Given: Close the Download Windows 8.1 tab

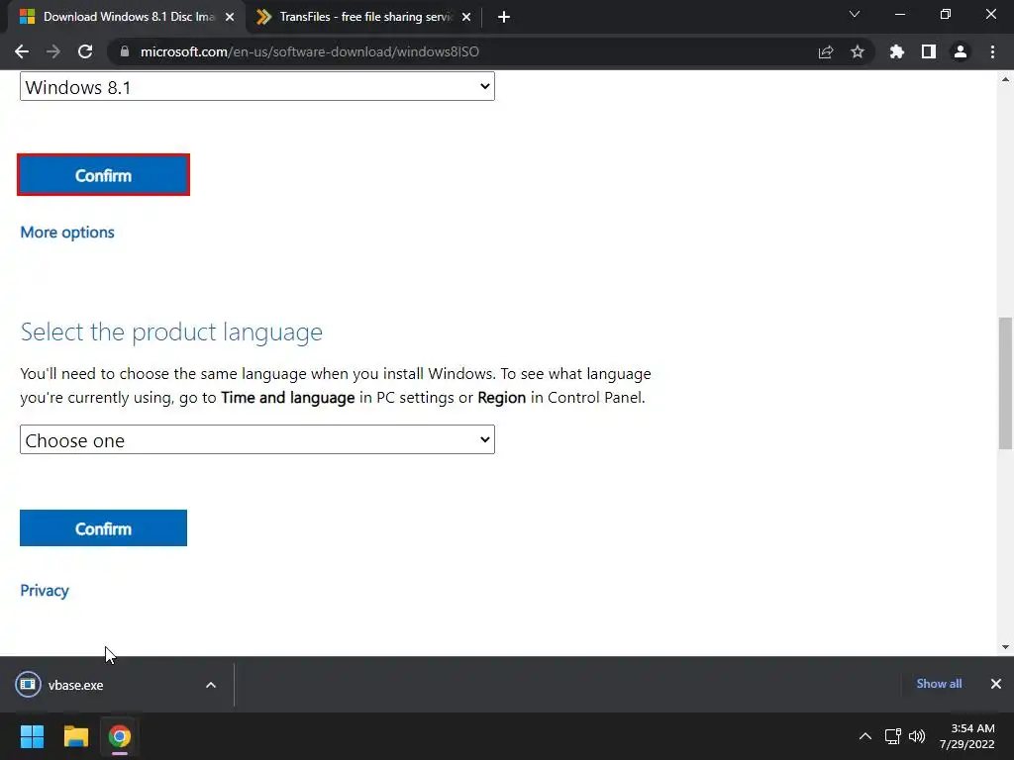Looking at the screenshot, I should pyautogui.click(x=230, y=17).
